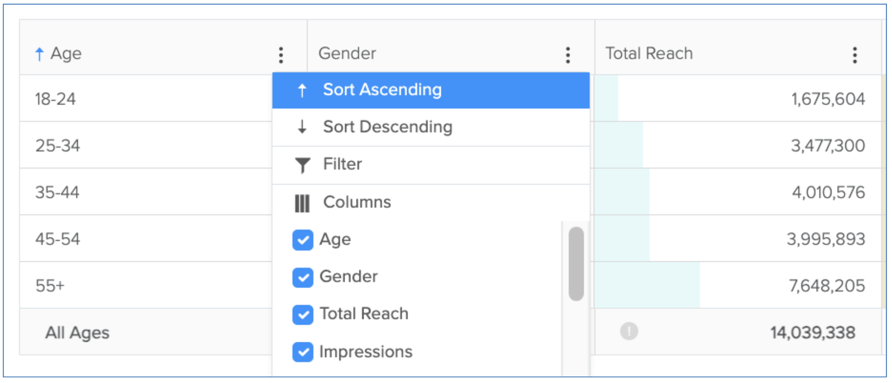The image size is (892, 383).
Task: Uncheck the Age column checkbox
Action: tap(303, 240)
